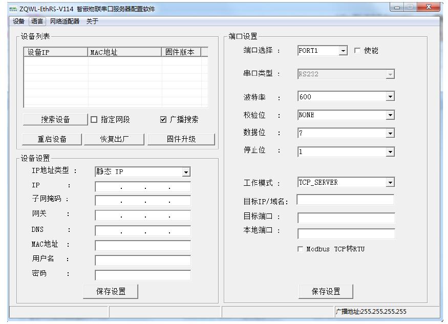Click the 密码 input field
This screenshot has width=448, height=324.
(x=142, y=275)
